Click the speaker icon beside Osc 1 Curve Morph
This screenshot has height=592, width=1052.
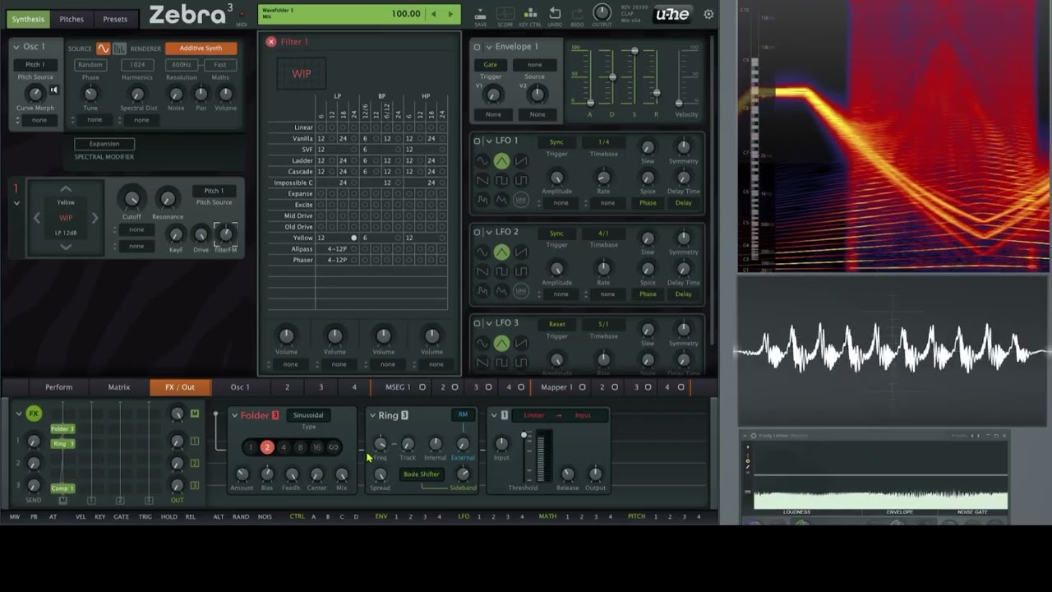(54, 90)
